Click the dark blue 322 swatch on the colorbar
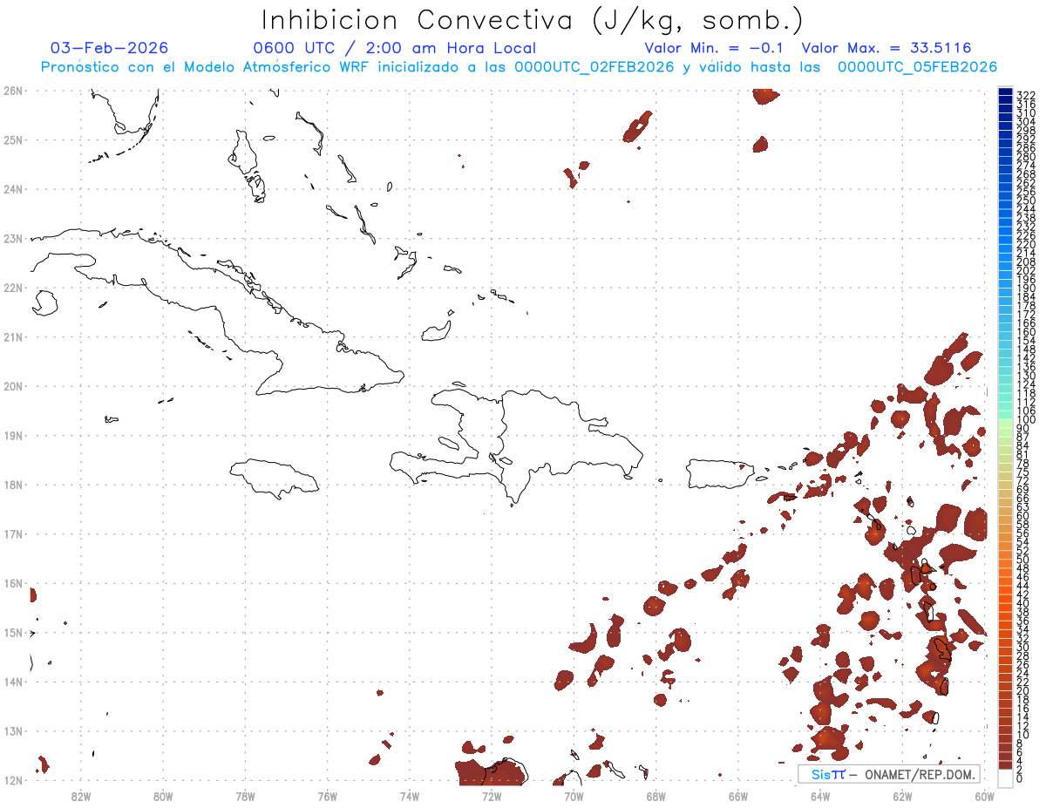Image resolution: width=1046 pixels, height=808 pixels. [1005, 92]
